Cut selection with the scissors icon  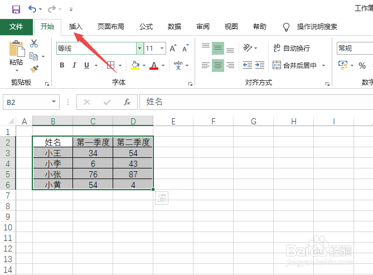(x=34, y=44)
